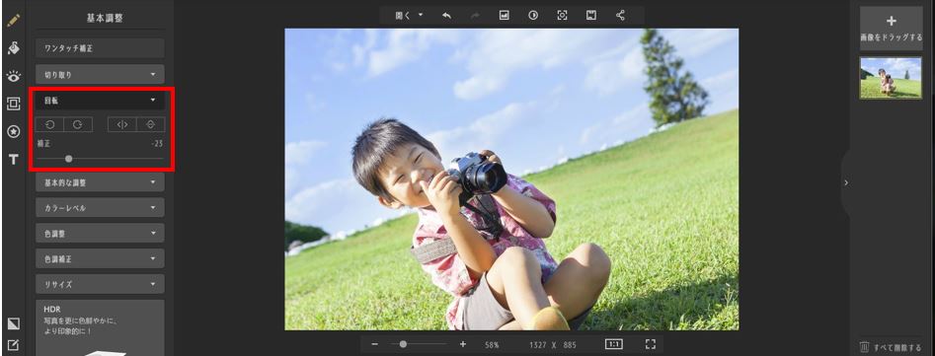Click the 画像をドラッグする add image button
The image size is (935, 356).
click(x=891, y=28)
